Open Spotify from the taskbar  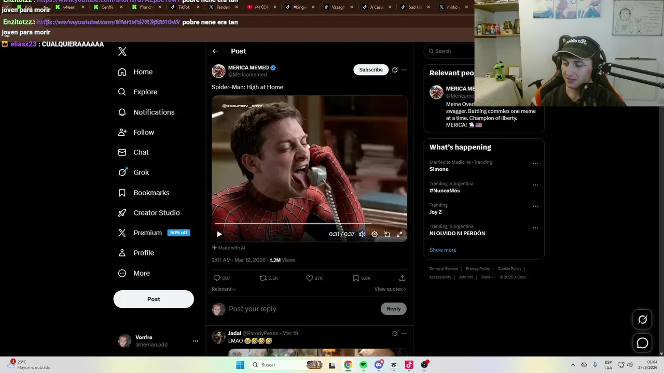click(363, 365)
